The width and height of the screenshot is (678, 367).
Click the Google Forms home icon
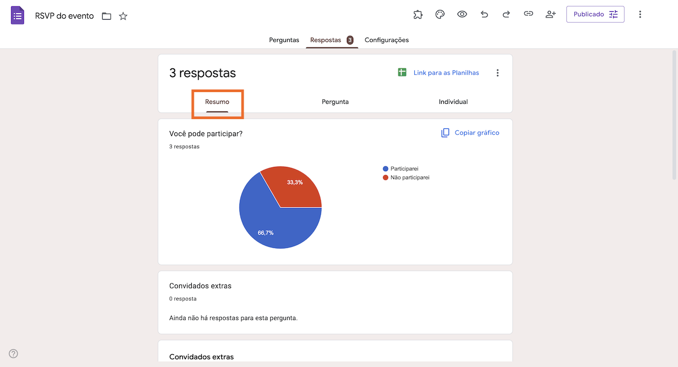pyautogui.click(x=17, y=15)
